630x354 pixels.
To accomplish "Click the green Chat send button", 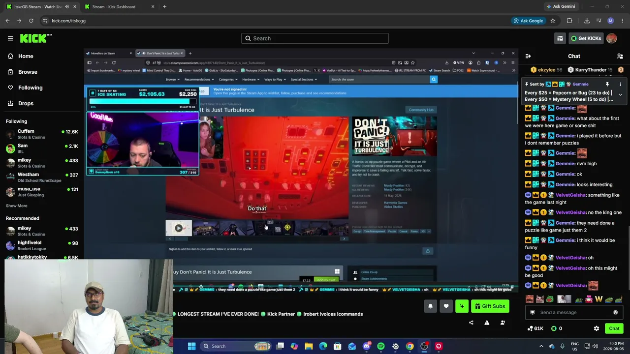I will pos(614,328).
